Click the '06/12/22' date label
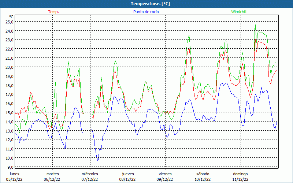Screen dimensions: 293x183 [x=52, y=179]
